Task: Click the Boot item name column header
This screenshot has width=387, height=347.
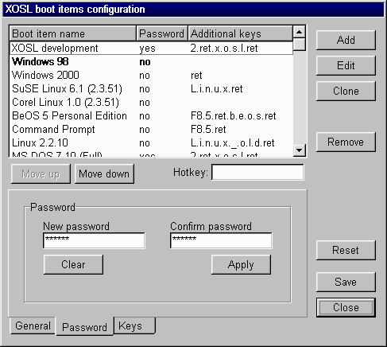Action: [72, 33]
